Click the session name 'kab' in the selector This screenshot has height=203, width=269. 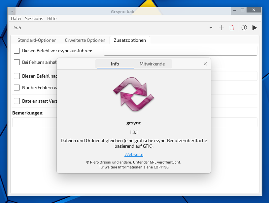[17, 28]
